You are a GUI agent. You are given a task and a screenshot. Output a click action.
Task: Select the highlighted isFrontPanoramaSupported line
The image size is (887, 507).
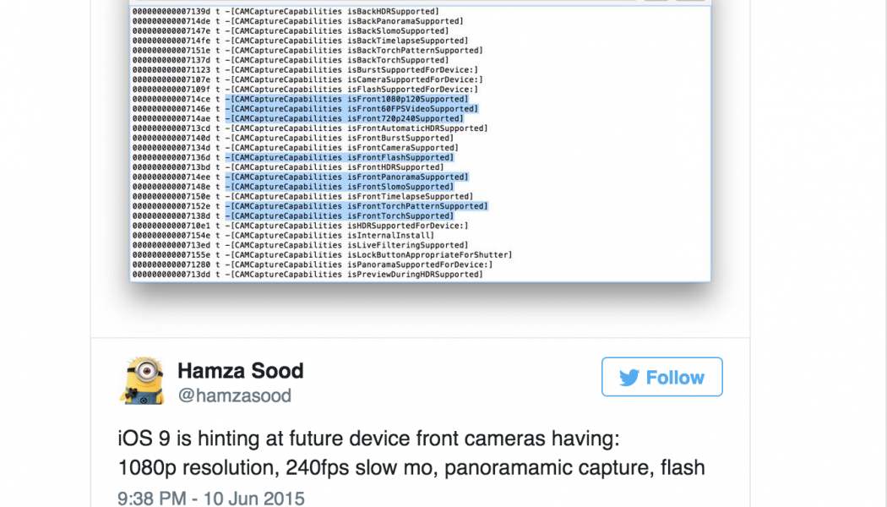tap(347, 177)
